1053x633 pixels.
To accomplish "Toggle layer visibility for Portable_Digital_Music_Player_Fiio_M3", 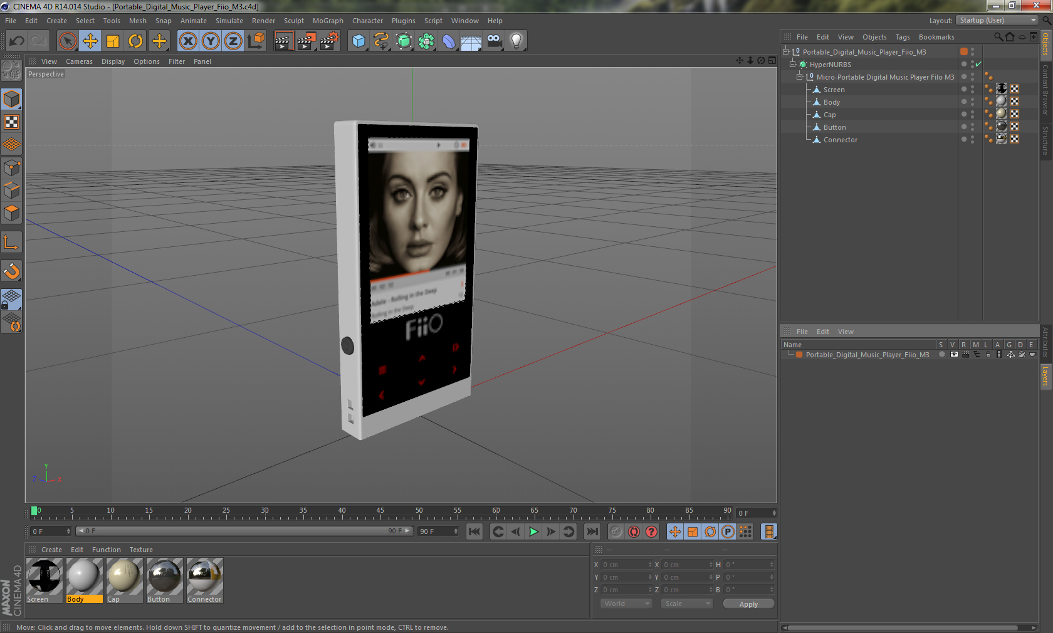I will (x=954, y=355).
